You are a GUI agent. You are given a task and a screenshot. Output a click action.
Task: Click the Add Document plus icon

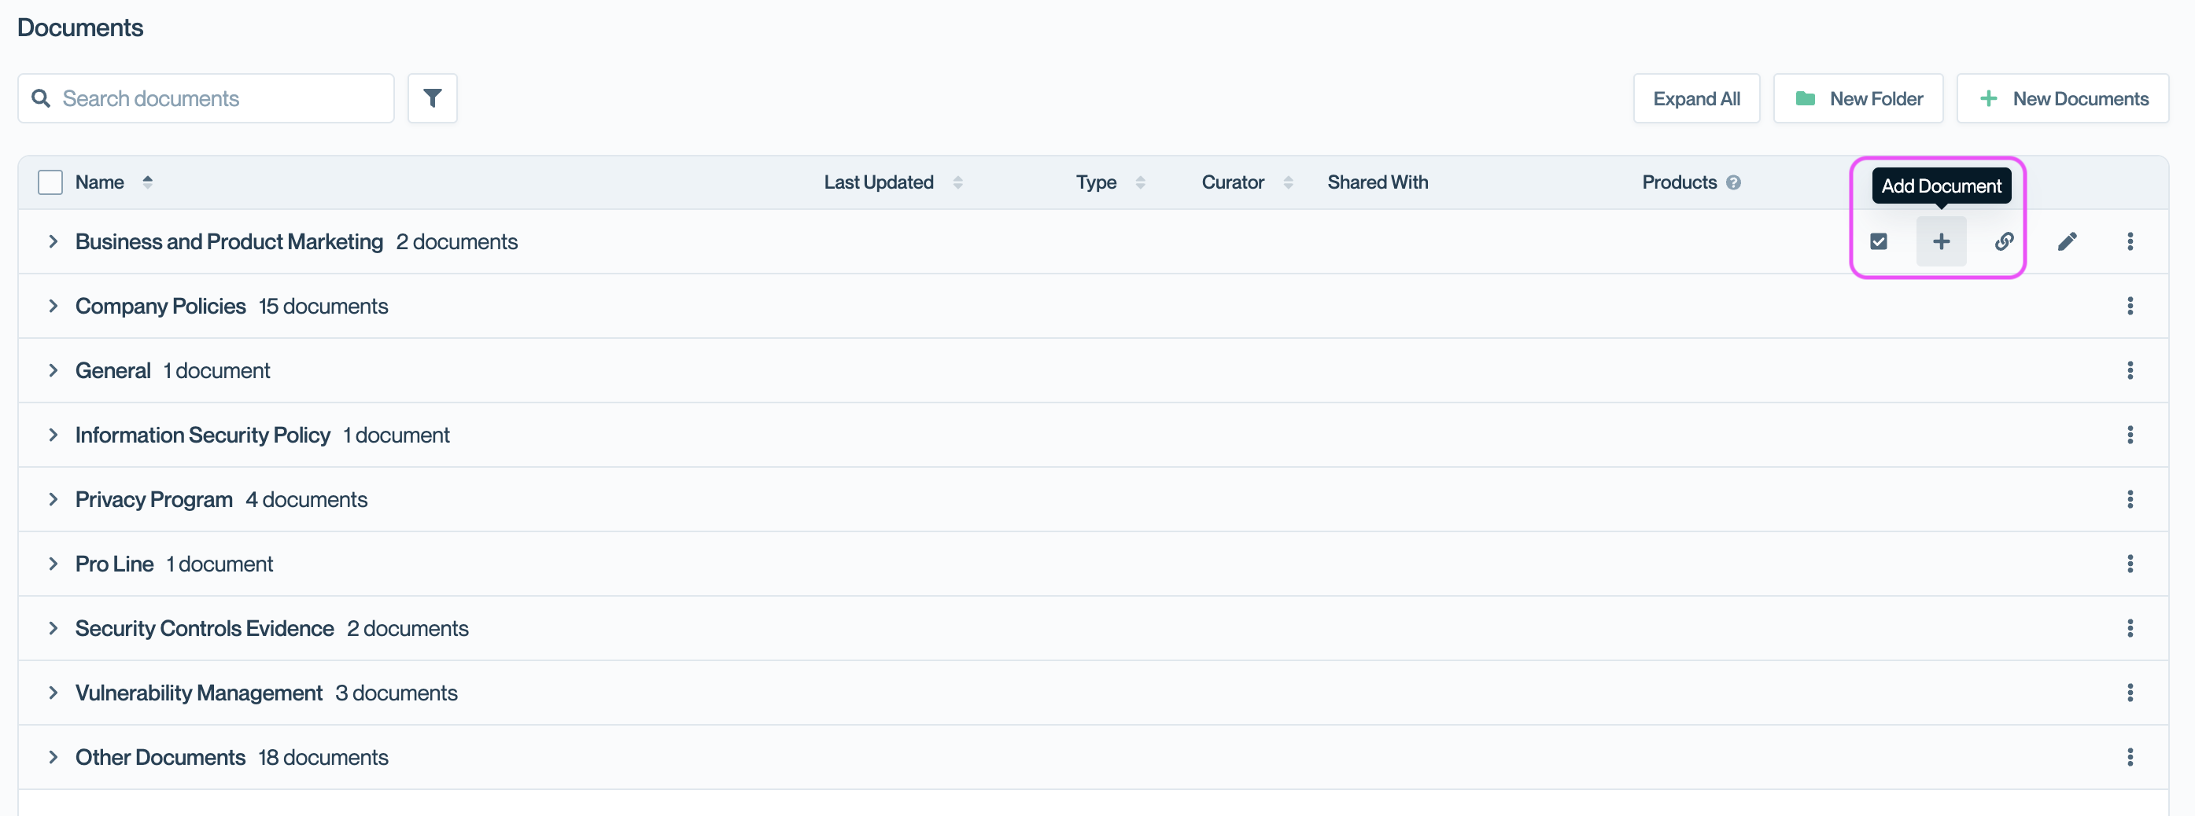click(1941, 241)
